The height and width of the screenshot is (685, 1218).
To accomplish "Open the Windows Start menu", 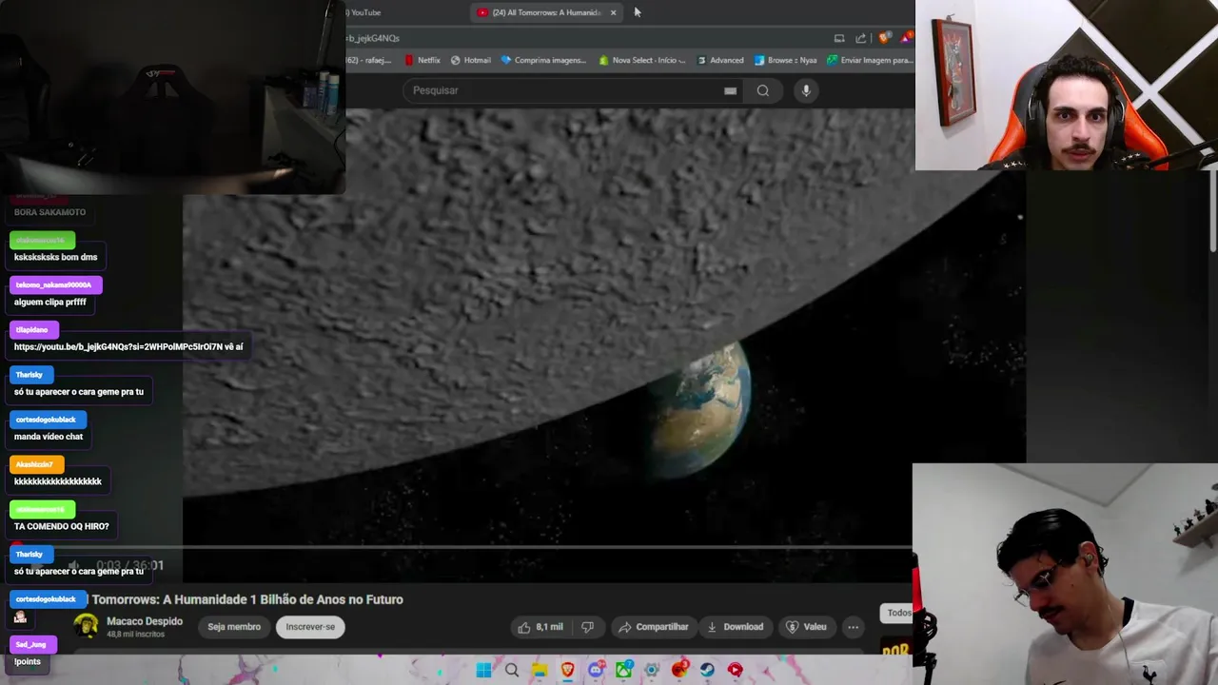I will coord(483,670).
